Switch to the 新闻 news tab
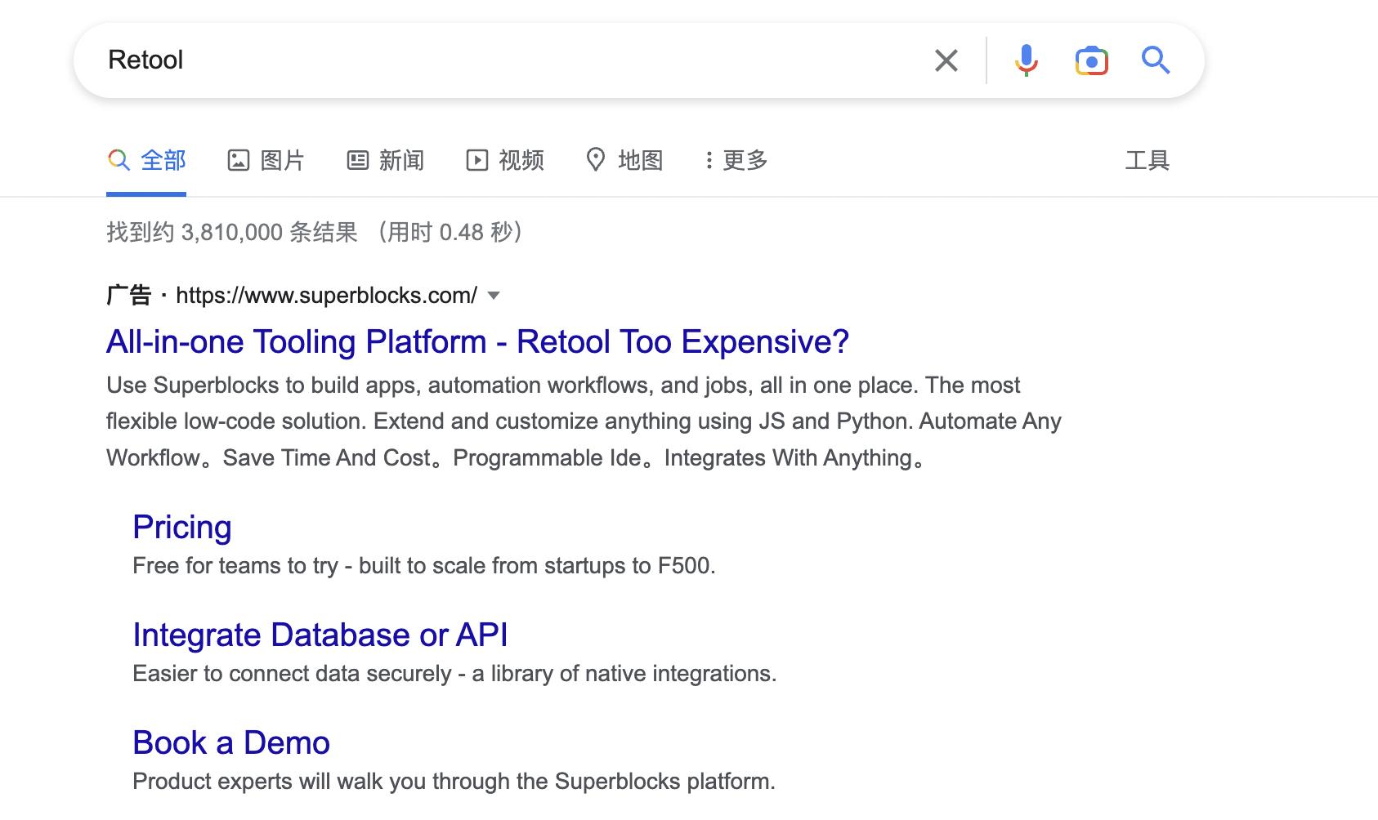 tap(400, 160)
